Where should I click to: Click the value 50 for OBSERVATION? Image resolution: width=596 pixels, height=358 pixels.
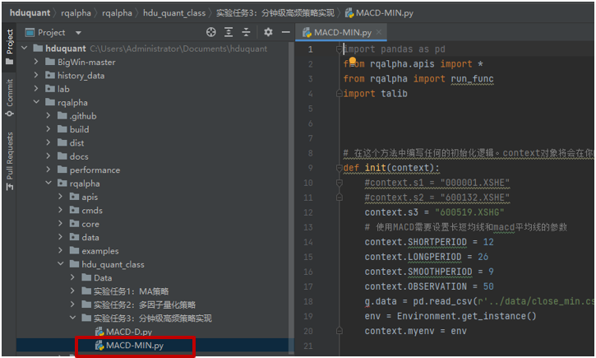488,286
